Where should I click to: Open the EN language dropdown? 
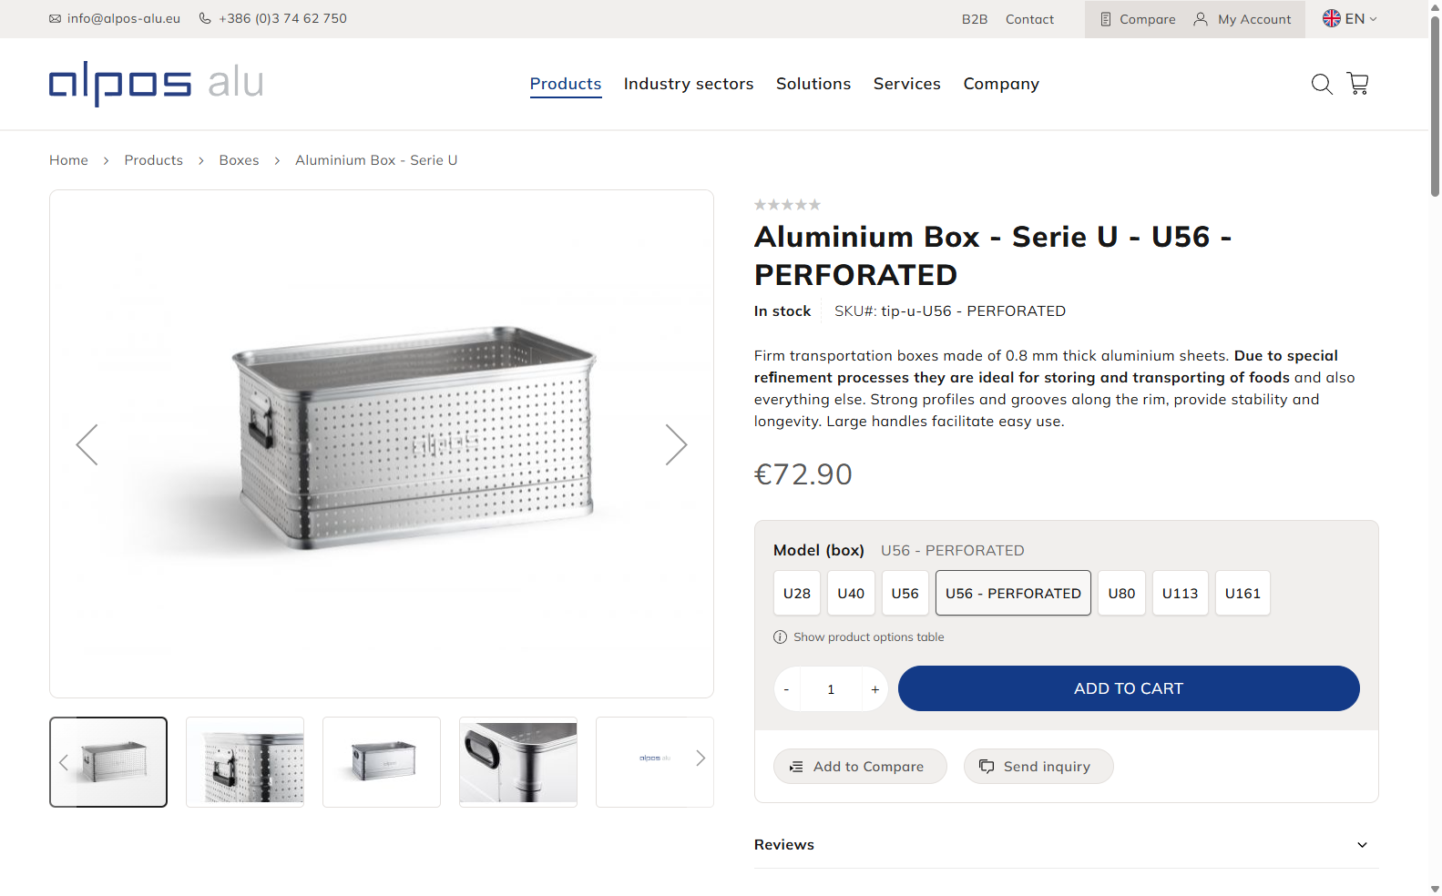point(1350,19)
